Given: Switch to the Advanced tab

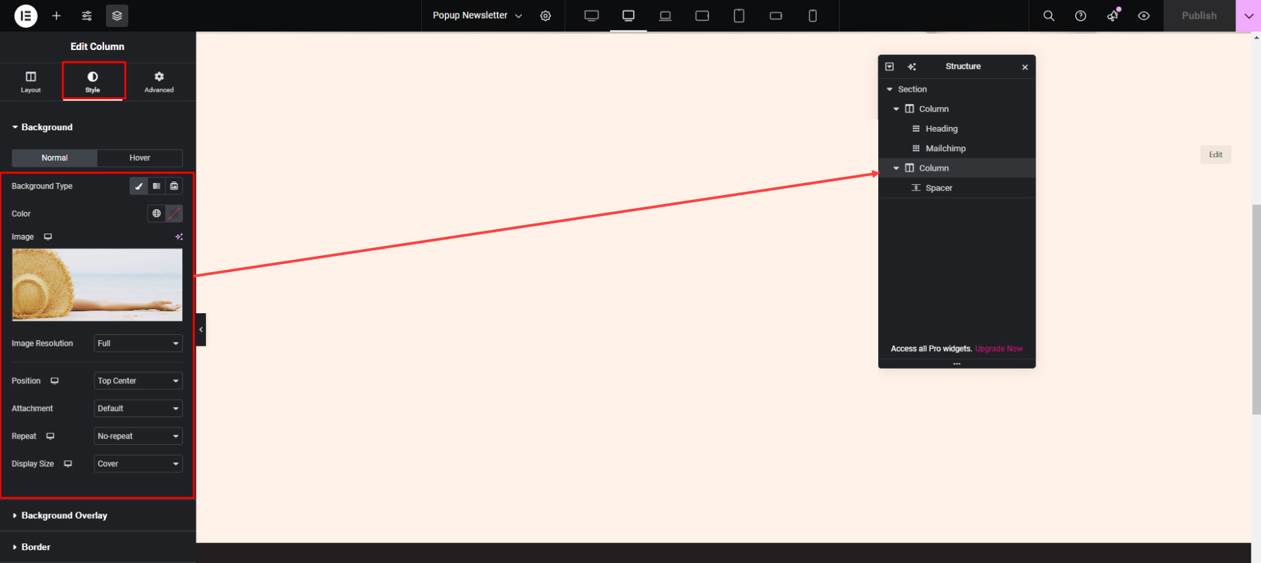Looking at the screenshot, I should pyautogui.click(x=159, y=82).
